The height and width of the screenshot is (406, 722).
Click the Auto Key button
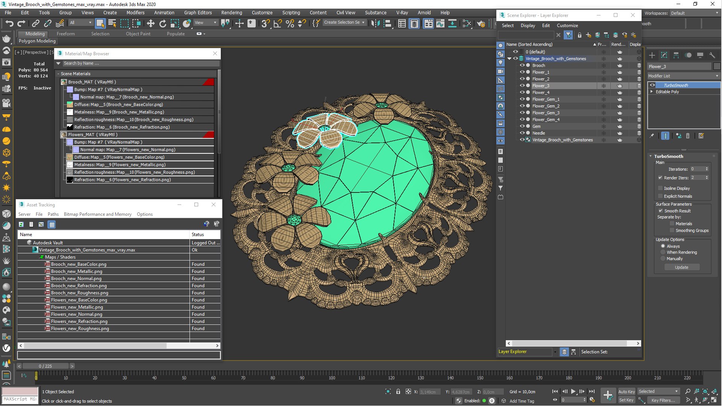626,391
